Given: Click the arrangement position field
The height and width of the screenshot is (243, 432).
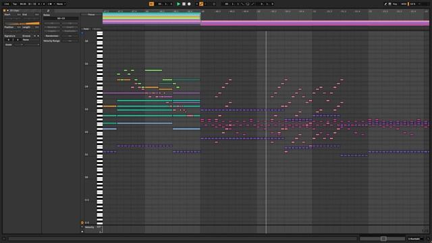Looking at the screenshot, I should [165, 4].
